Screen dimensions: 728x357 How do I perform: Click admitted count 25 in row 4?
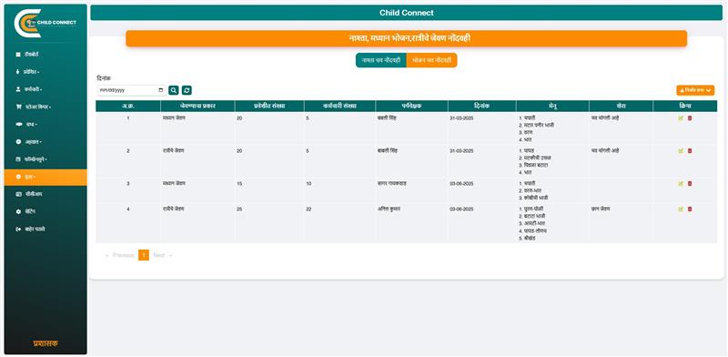pos(239,209)
